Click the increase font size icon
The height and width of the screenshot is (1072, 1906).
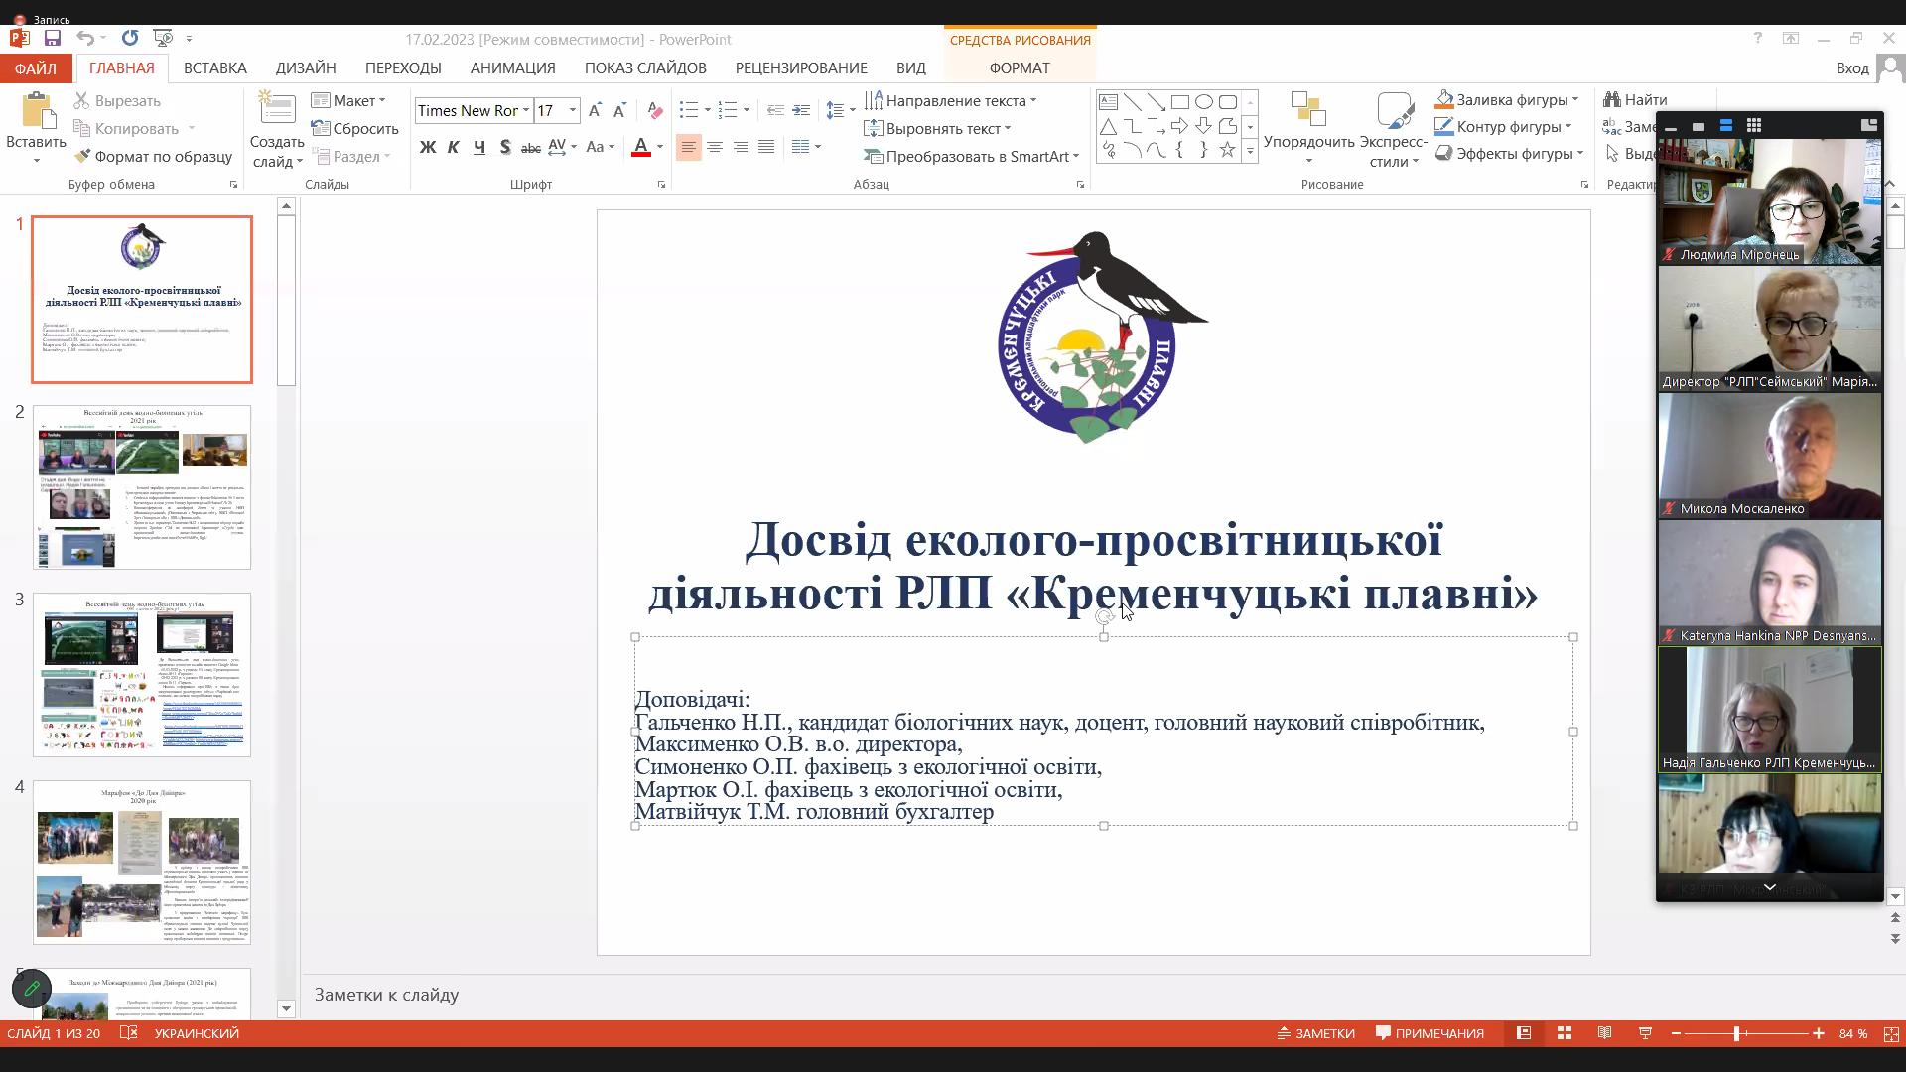(595, 110)
